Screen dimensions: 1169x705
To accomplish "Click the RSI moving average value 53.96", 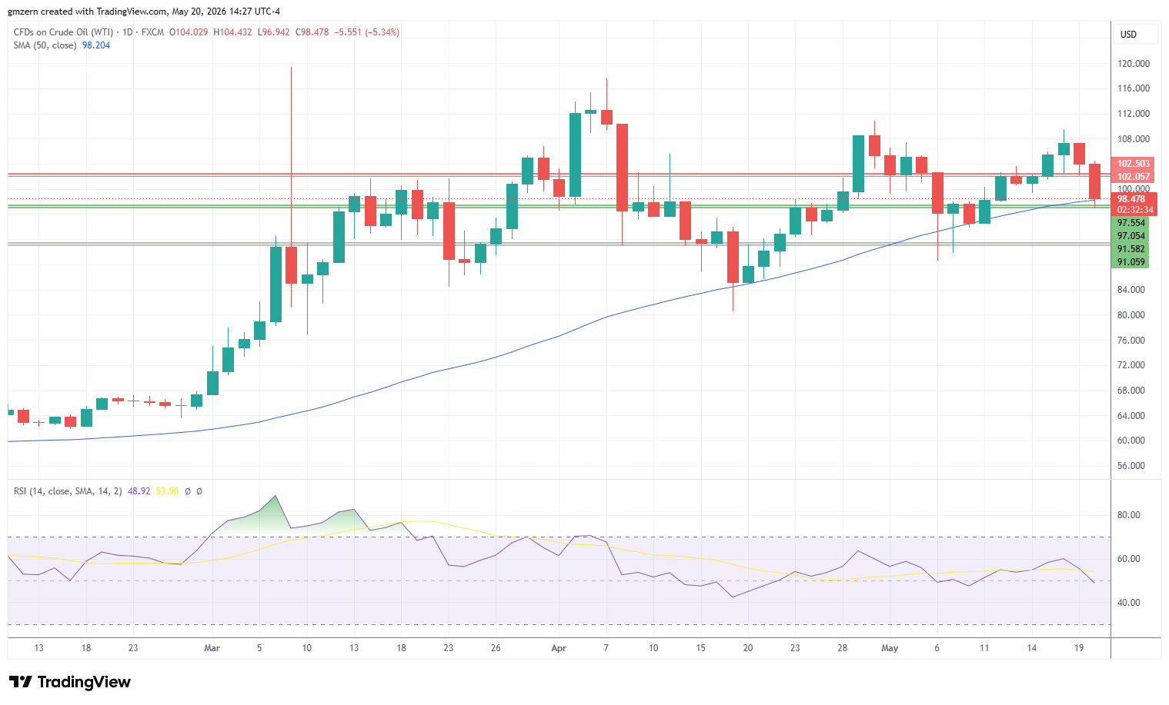I will [x=167, y=491].
